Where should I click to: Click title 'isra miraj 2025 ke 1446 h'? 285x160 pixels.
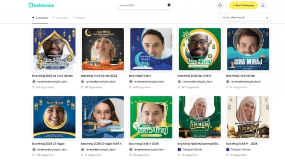194,76
